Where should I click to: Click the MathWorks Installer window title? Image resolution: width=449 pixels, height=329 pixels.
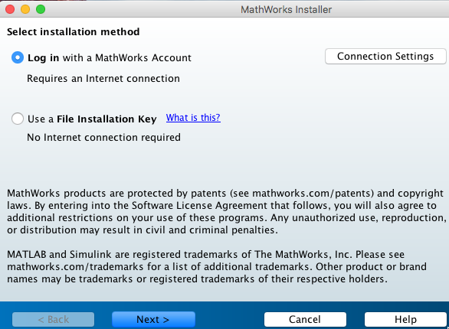pyautogui.click(x=286, y=9)
